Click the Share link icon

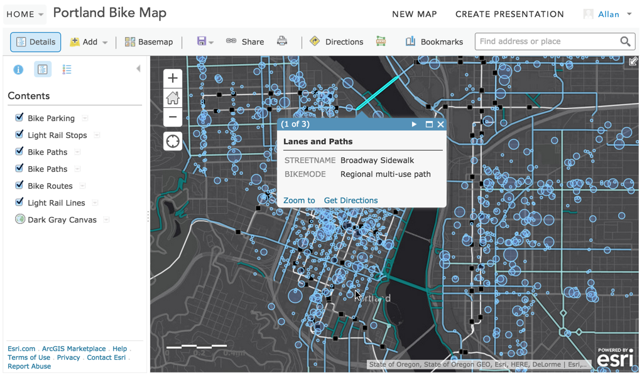[231, 41]
